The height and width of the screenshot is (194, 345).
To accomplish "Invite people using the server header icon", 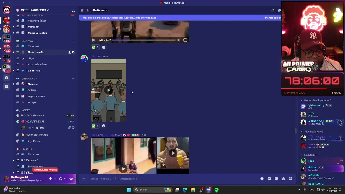I will [73, 10].
